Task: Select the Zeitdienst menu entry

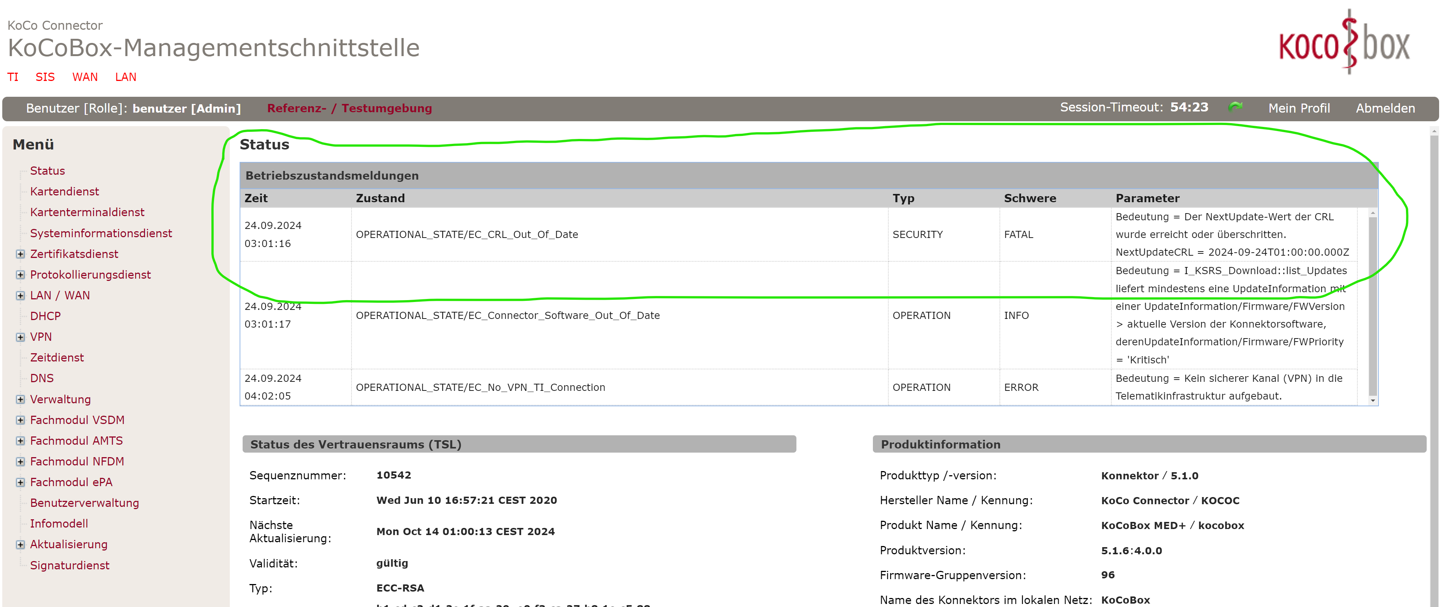Action: coord(57,358)
